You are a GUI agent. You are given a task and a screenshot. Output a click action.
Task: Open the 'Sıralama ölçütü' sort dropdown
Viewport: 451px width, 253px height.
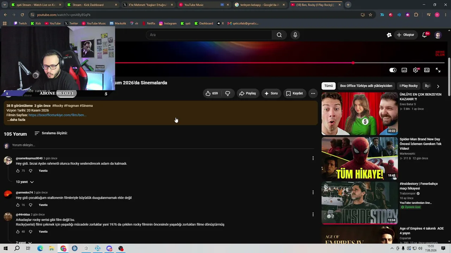(51, 133)
